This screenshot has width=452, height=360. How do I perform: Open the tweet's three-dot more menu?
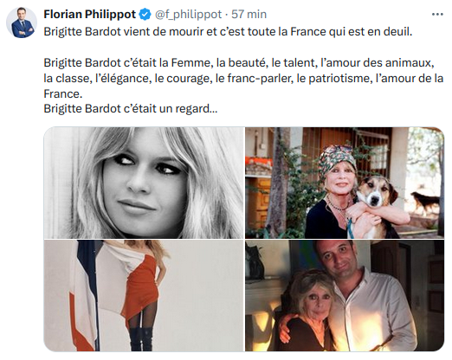pyautogui.click(x=437, y=15)
